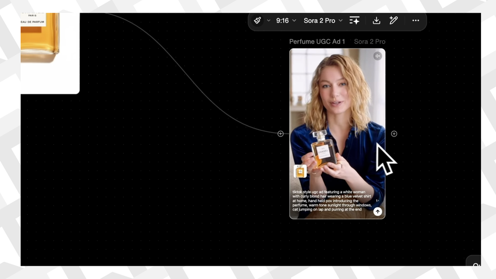Click the right plus connector on node
The height and width of the screenshot is (279, 496).
pos(394,134)
